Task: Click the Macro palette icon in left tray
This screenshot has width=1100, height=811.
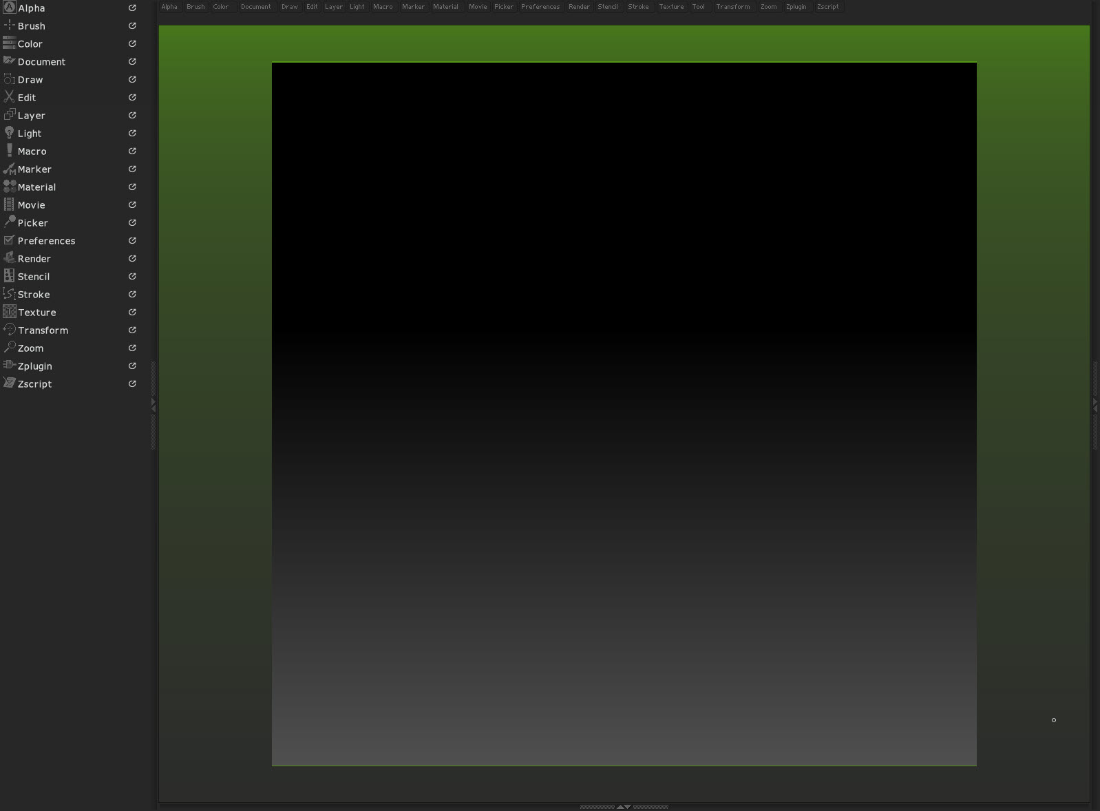Action: pyautogui.click(x=10, y=151)
